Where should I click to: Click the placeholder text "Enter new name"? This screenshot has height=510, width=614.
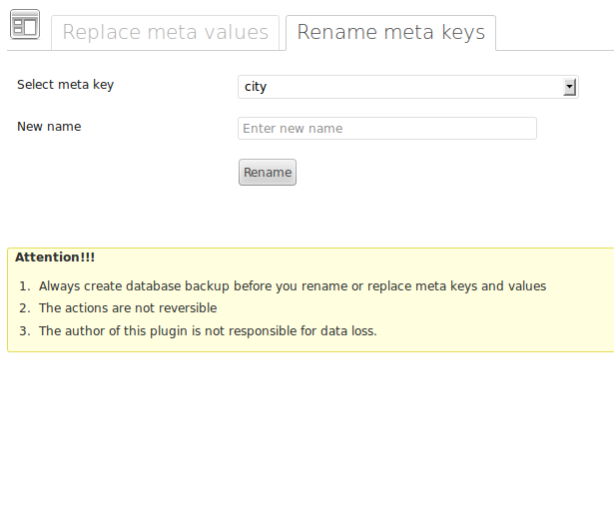pos(293,129)
